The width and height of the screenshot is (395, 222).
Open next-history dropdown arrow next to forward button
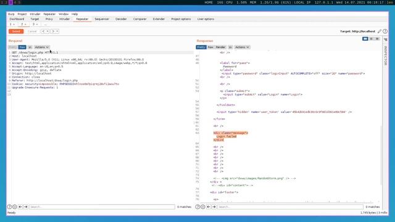tap(57, 31)
